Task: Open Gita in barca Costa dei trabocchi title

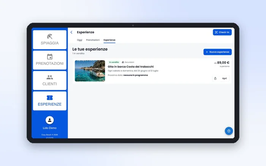Action: (x=131, y=67)
